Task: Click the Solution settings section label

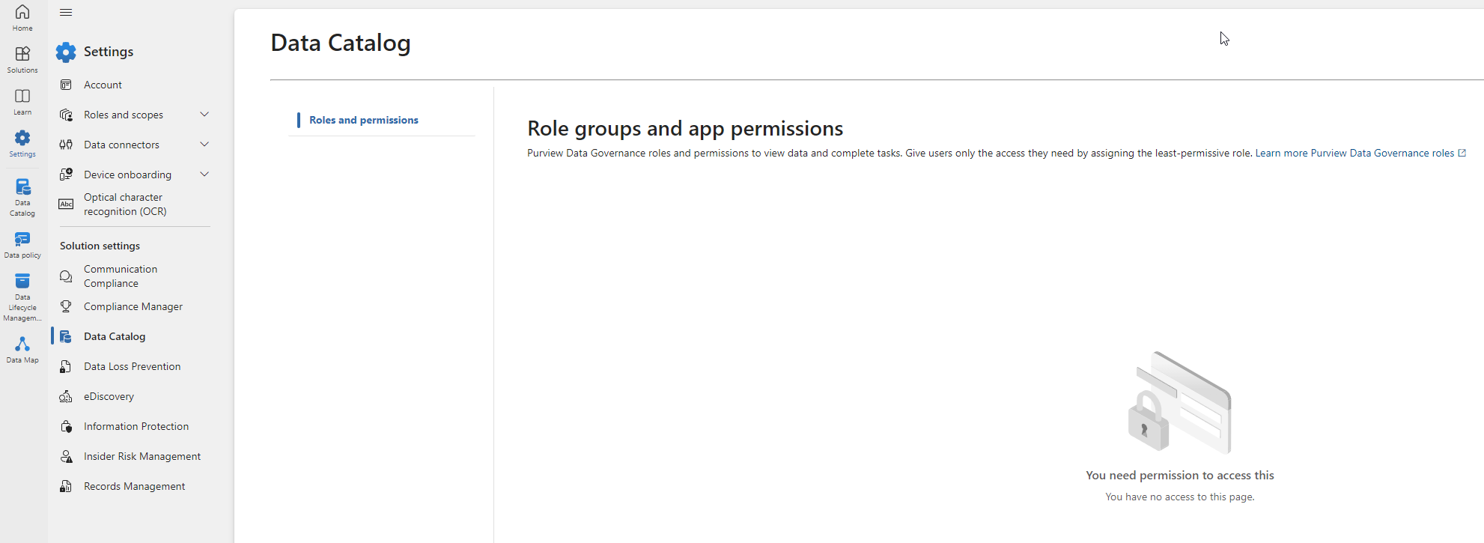Action: coord(100,246)
